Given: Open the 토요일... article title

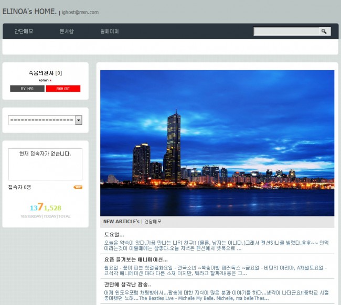Looking at the screenshot, I should point(114,234).
